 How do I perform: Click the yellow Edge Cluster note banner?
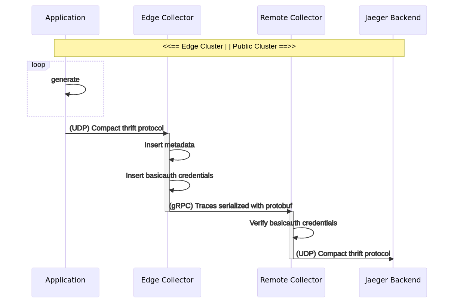pos(229,48)
